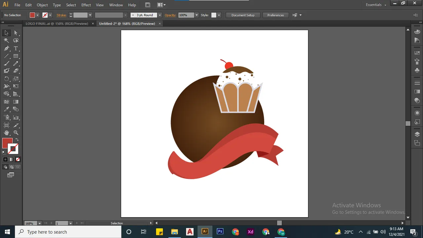Select the Mesh tool

pos(6,102)
